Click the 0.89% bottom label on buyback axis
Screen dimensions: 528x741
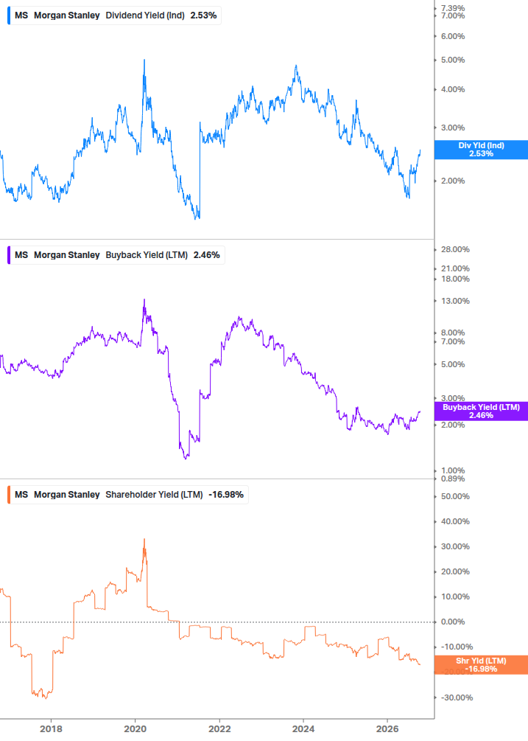click(x=453, y=479)
